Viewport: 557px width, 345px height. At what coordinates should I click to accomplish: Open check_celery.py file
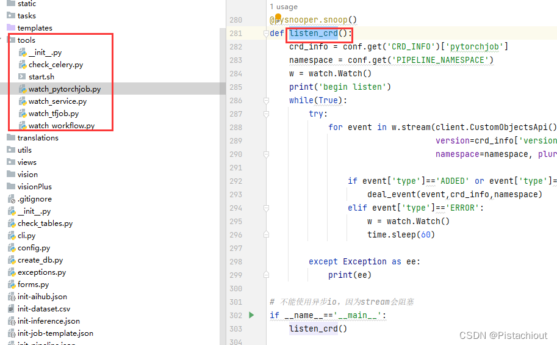(56, 65)
